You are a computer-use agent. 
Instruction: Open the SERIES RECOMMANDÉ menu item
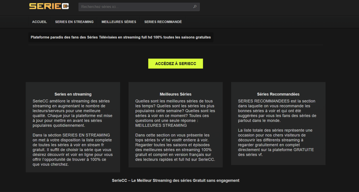click(163, 22)
